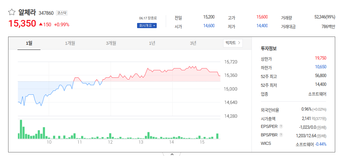Click the 15,720 price axis label
This screenshot has width=340, height=156.
pos(231,62)
